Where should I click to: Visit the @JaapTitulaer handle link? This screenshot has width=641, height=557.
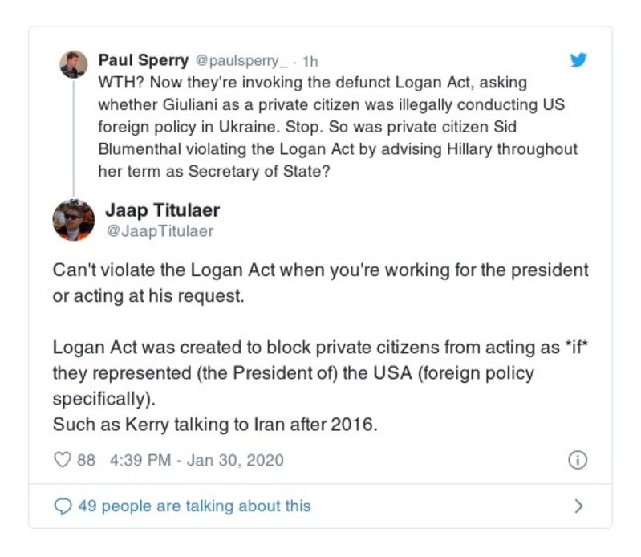tap(160, 231)
